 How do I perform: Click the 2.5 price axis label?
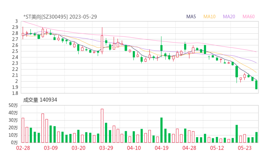15,51
